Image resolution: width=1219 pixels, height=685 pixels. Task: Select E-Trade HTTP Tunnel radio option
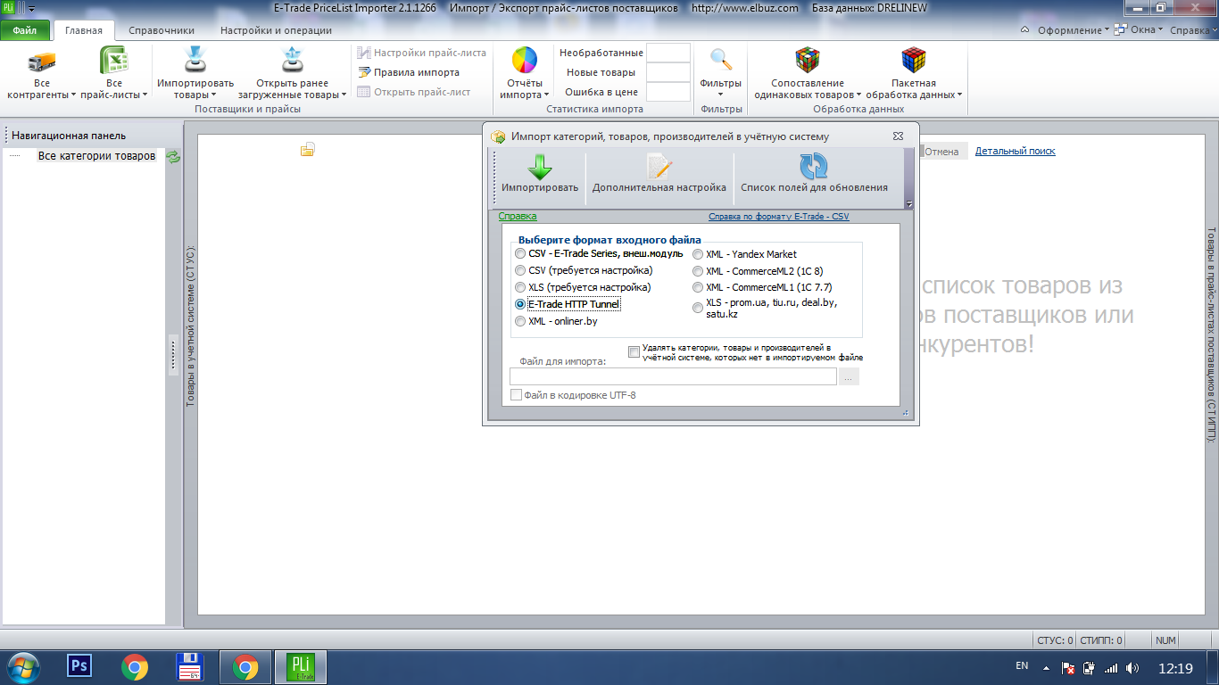click(x=520, y=304)
